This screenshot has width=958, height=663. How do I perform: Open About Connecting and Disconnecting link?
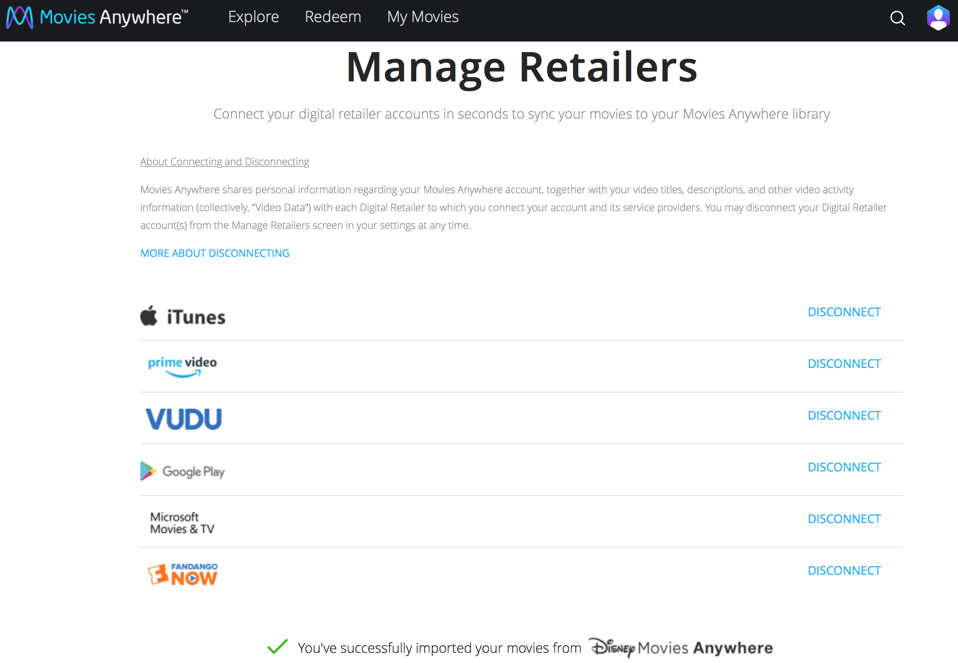coord(225,162)
